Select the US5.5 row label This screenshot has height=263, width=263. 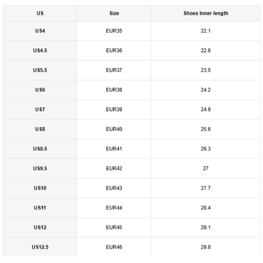click(x=40, y=70)
